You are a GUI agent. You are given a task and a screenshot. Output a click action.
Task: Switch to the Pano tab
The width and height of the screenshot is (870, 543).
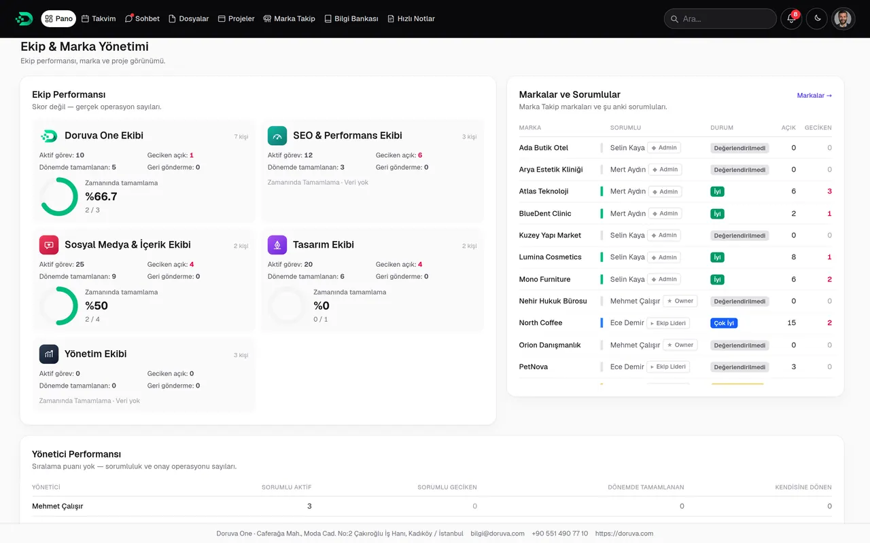point(58,18)
